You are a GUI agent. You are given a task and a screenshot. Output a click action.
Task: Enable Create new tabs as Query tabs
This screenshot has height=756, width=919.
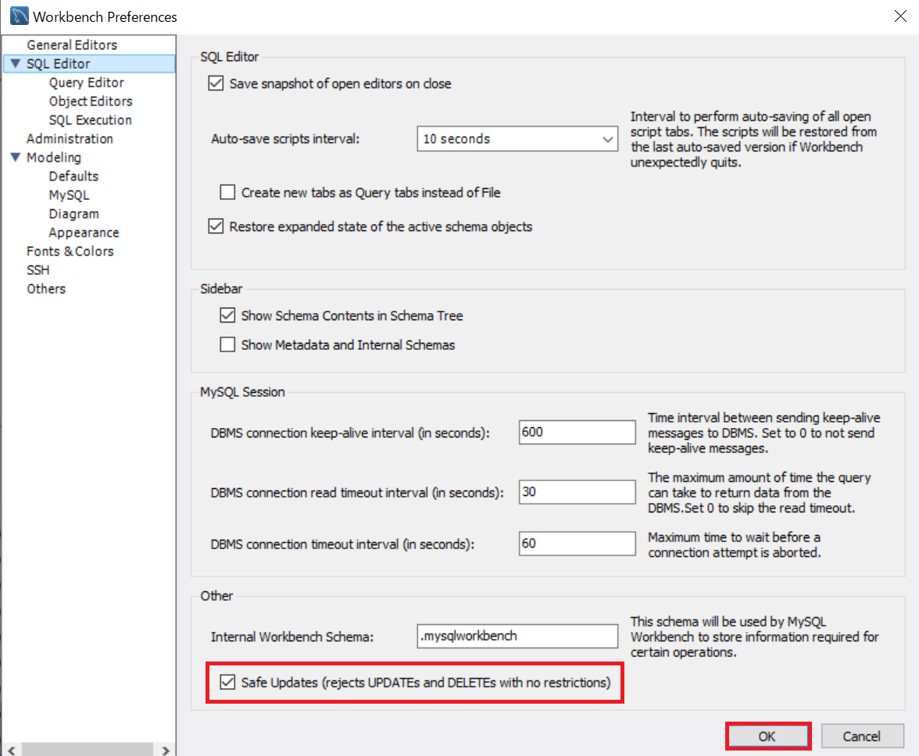(227, 192)
